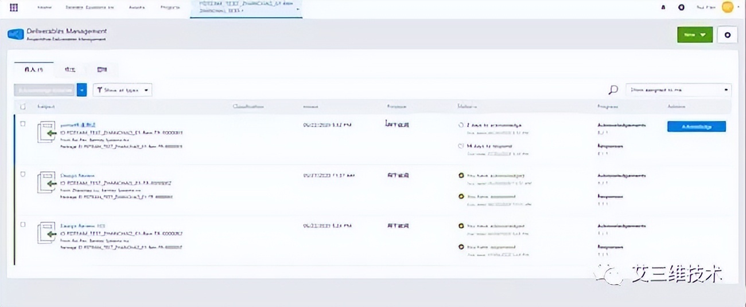
Task: Open the Design Review transmittal link
Action: point(77,175)
